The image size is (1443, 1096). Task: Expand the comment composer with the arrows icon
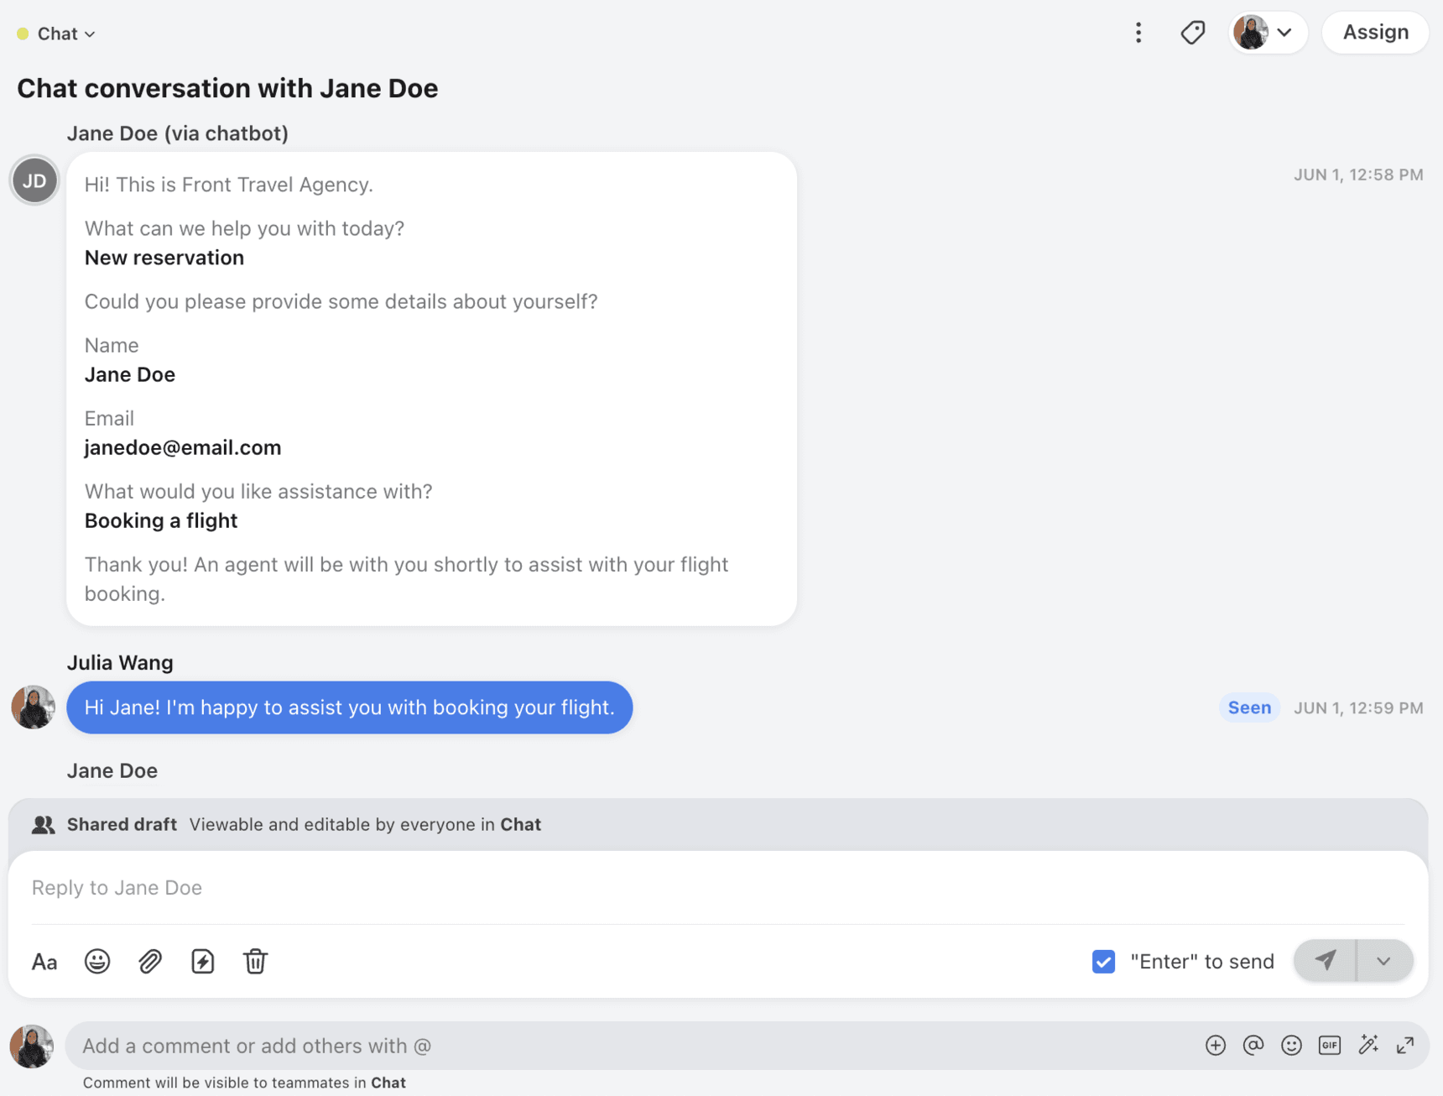click(1405, 1045)
